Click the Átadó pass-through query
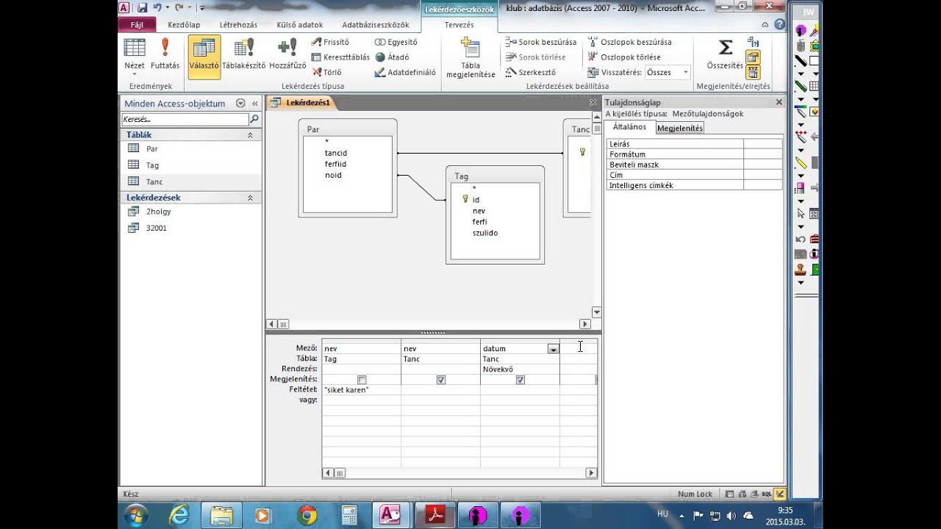The image size is (941, 529). (x=392, y=57)
